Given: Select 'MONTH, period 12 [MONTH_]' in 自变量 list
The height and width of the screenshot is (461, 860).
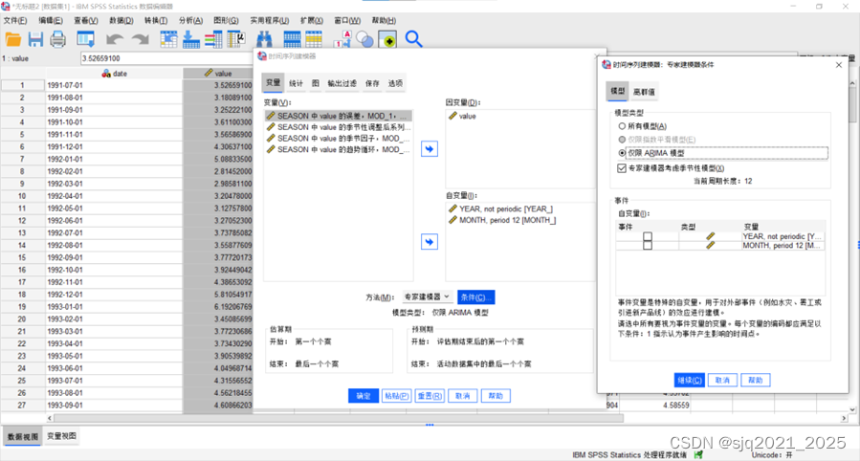Looking at the screenshot, I should [x=508, y=220].
